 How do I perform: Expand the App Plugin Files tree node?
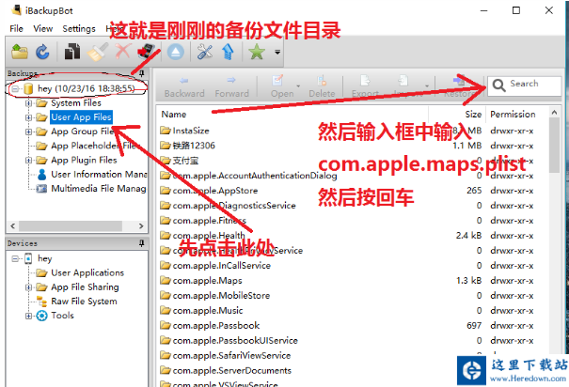coord(28,161)
